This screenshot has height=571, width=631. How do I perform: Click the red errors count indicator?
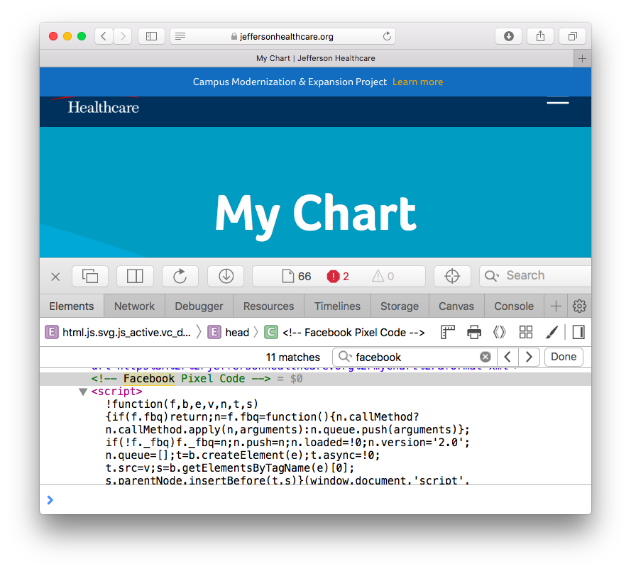[x=338, y=277]
